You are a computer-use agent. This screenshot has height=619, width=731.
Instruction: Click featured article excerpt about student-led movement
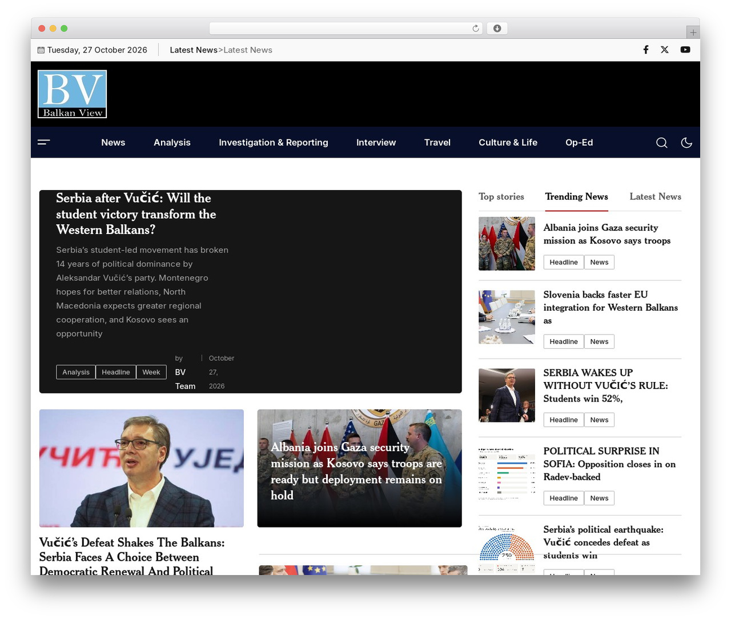tap(142, 292)
